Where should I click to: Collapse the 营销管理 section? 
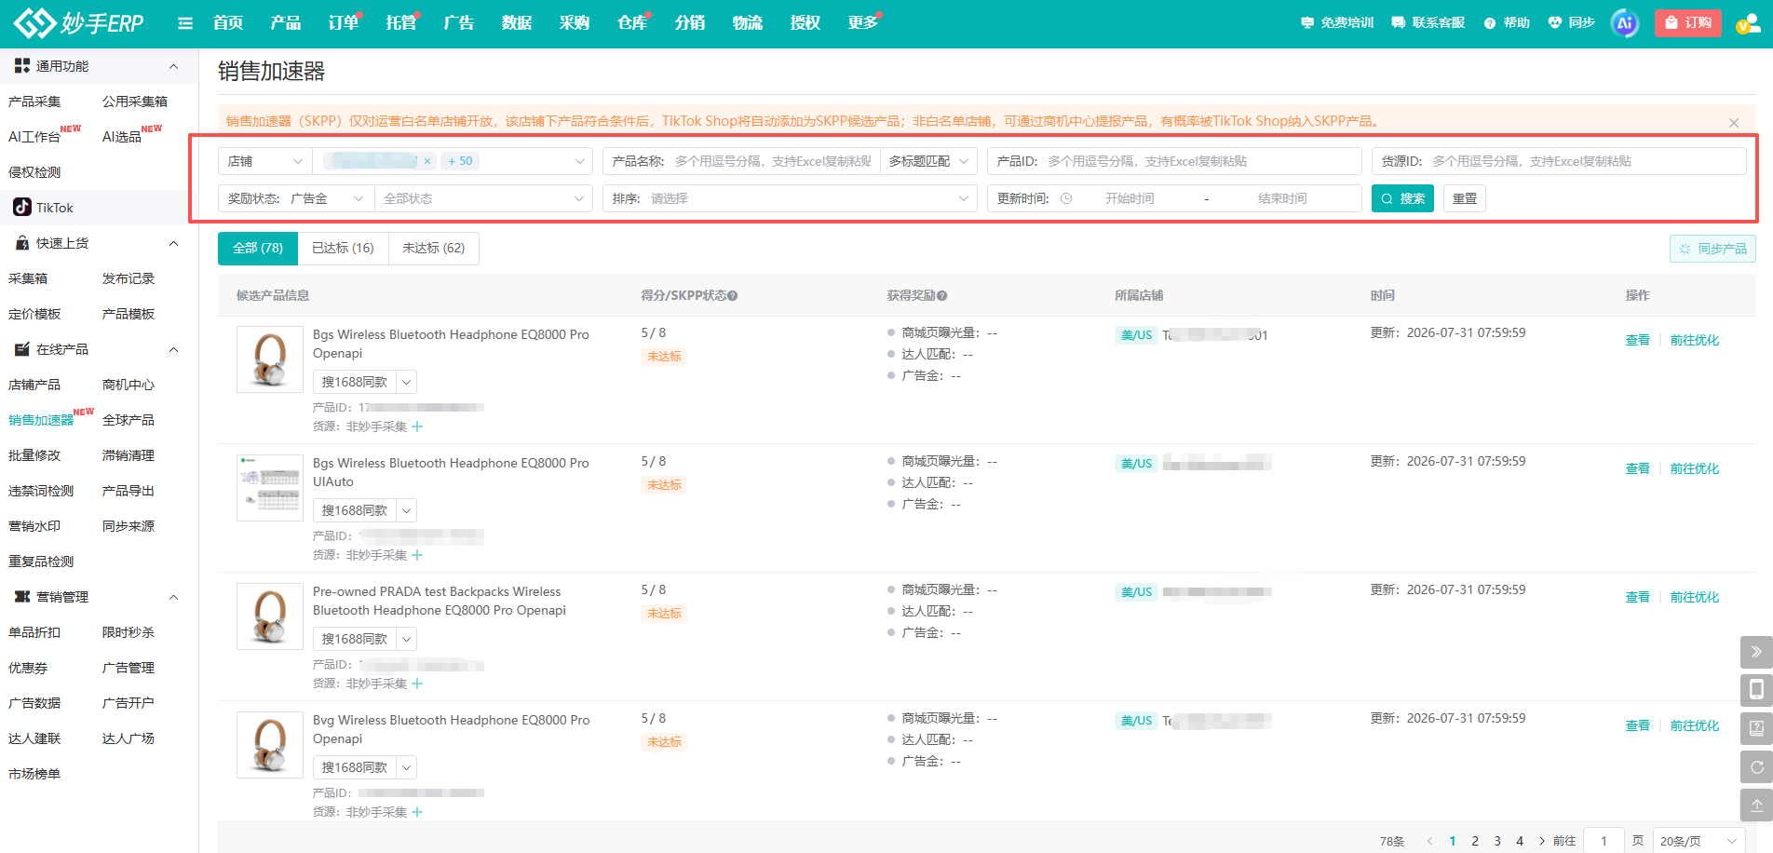tap(173, 597)
